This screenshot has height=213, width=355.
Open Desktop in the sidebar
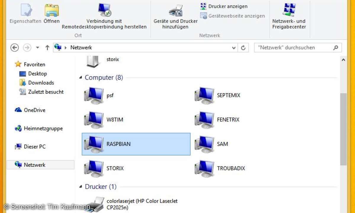pyautogui.click(x=33, y=73)
